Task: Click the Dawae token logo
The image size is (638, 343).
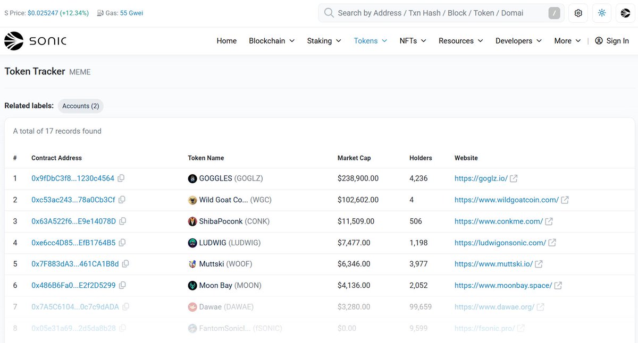Action: (192, 306)
